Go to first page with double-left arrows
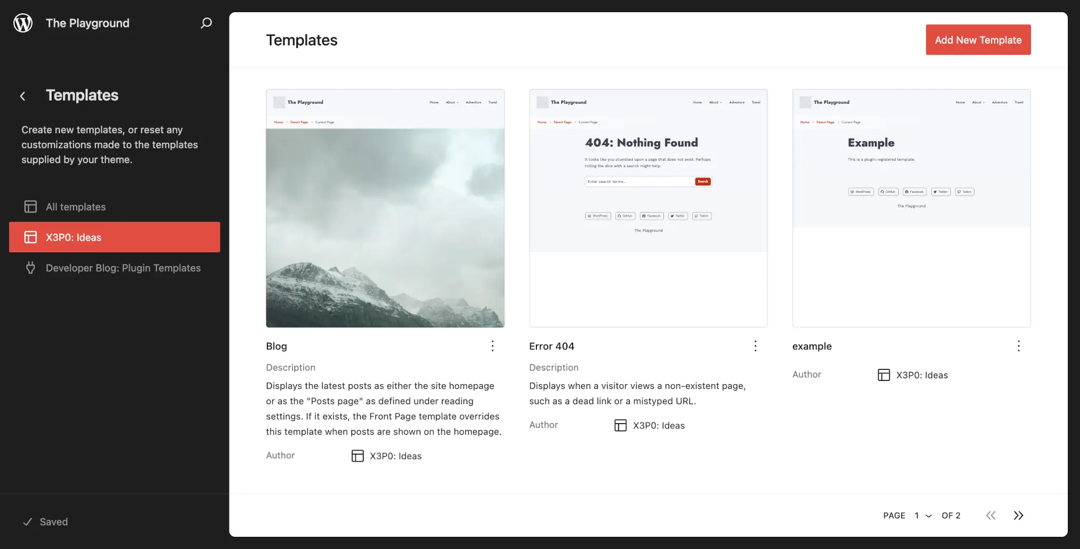This screenshot has height=549, width=1080. point(991,515)
